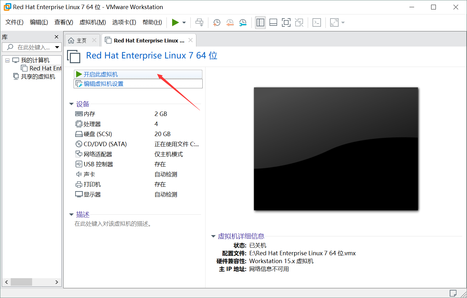This screenshot has height=298, width=467.
Task: Select 共享的虚拟机 in the library
Action: coord(38,76)
